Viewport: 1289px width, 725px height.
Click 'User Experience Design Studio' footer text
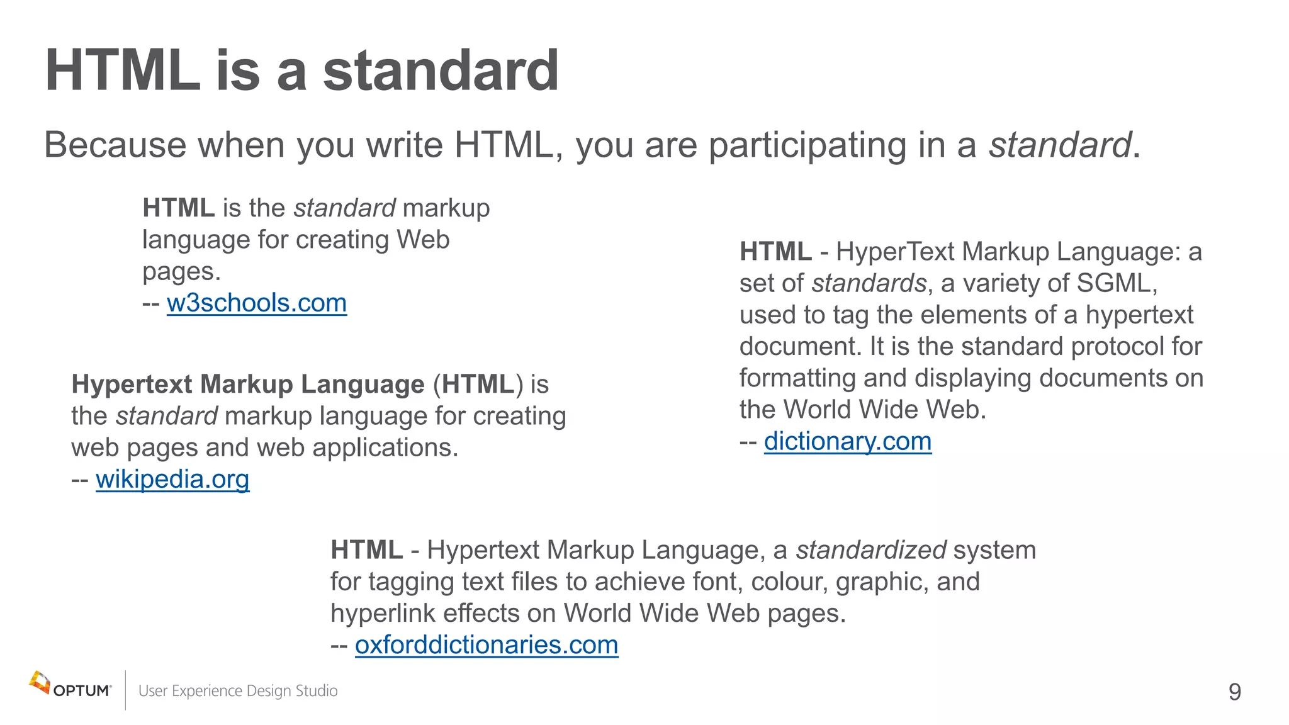pyautogui.click(x=238, y=691)
